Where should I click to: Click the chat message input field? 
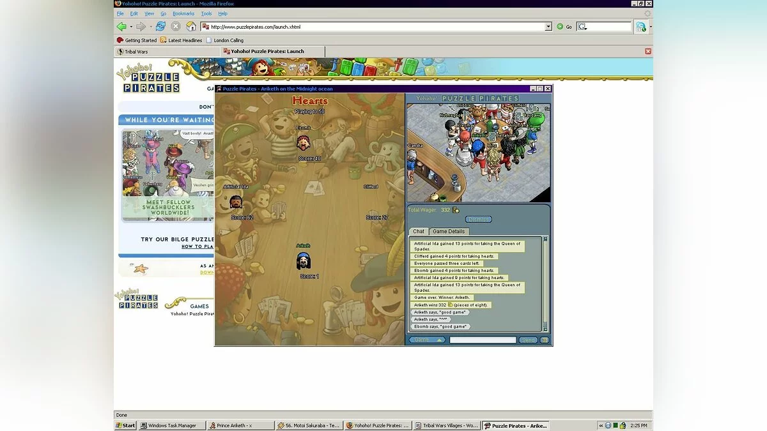tap(483, 340)
